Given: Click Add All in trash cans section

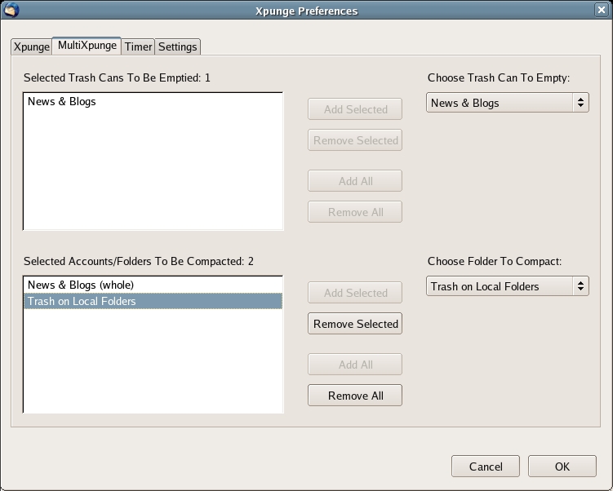Looking at the screenshot, I should (x=355, y=181).
